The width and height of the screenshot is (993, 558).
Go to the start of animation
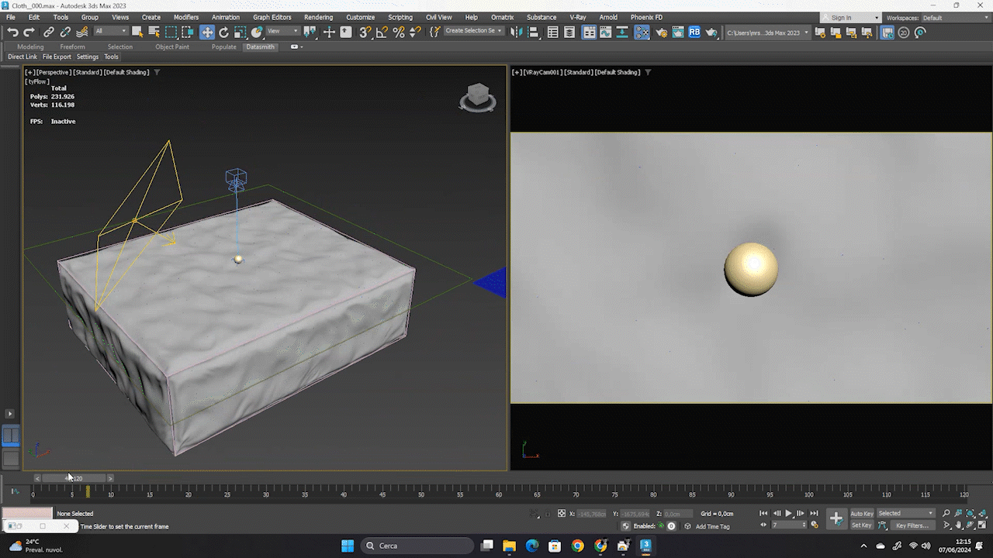[763, 513]
